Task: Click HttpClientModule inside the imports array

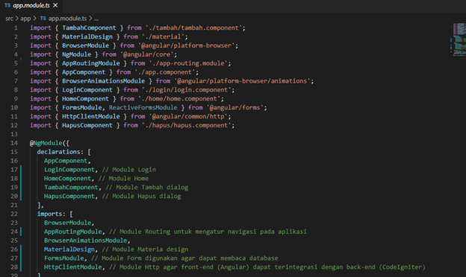Action: point(73,267)
